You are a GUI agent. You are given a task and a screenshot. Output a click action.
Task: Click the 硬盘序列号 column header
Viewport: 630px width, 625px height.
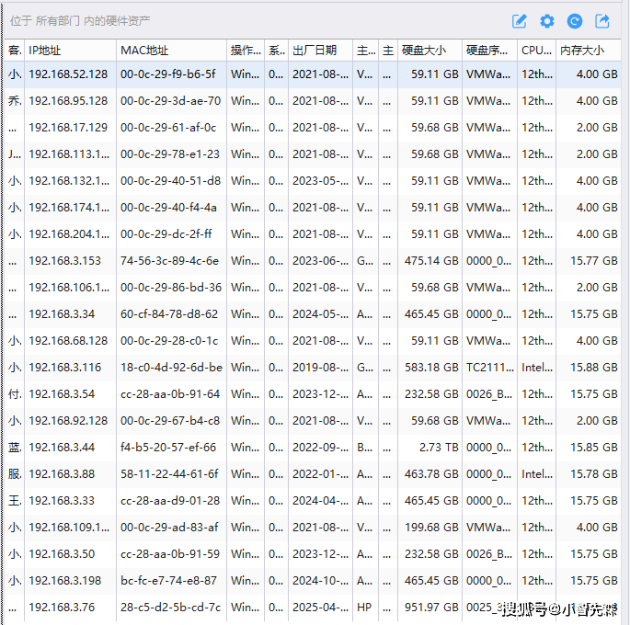pos(488,51)
